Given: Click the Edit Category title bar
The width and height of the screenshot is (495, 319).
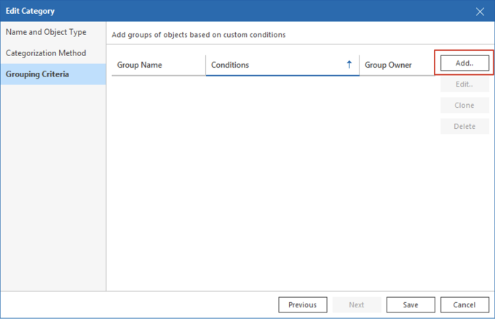Looking at the screenshot, I should 218,11.
